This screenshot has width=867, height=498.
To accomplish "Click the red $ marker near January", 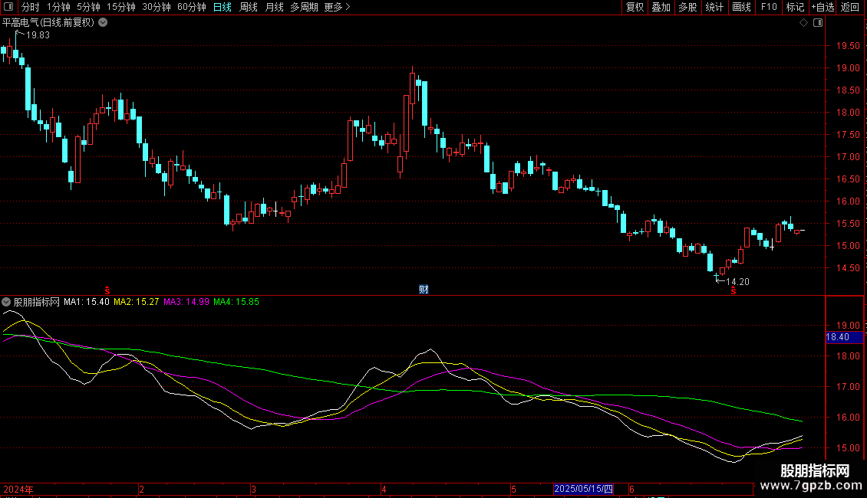I will (x=107, y=290).
